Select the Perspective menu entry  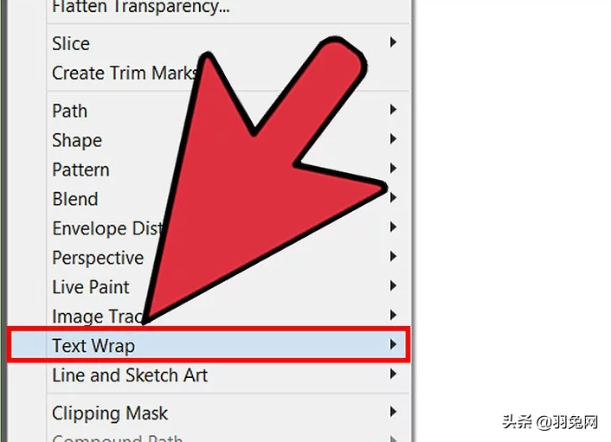228,258
